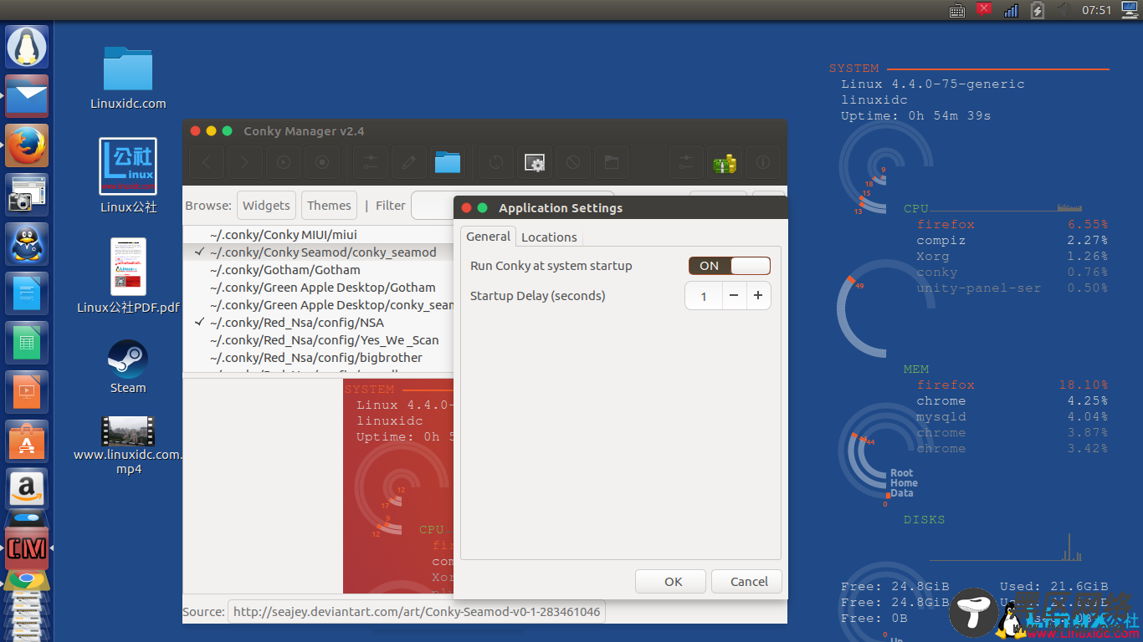Open the Linuxidc.com desktop folder

(128, 78)
